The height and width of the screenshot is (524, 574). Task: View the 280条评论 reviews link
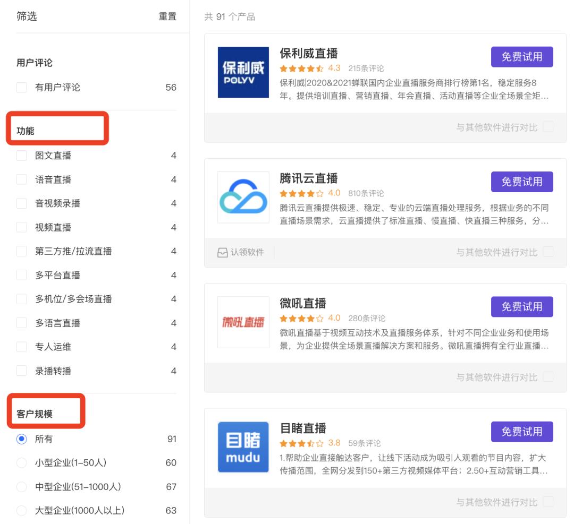click(367, 319)
